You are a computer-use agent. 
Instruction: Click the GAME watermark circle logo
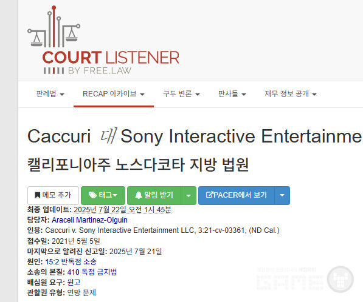[x=341, y=280]
